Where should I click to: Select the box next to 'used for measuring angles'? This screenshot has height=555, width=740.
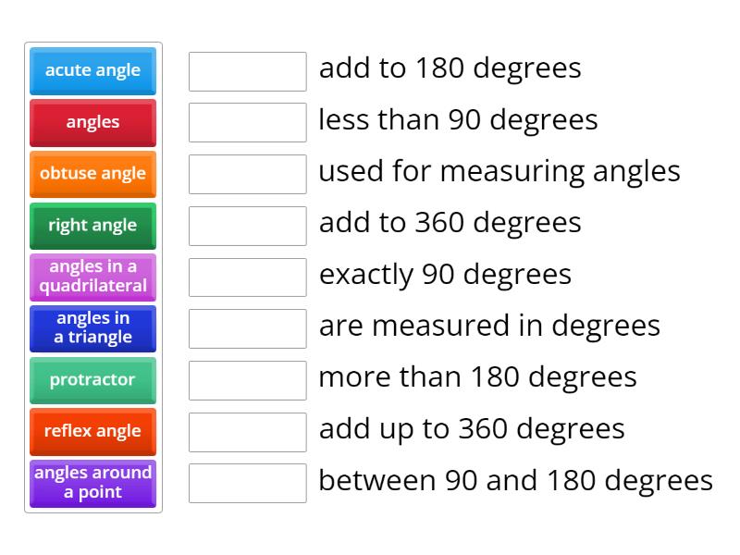(x=247, y=174)
